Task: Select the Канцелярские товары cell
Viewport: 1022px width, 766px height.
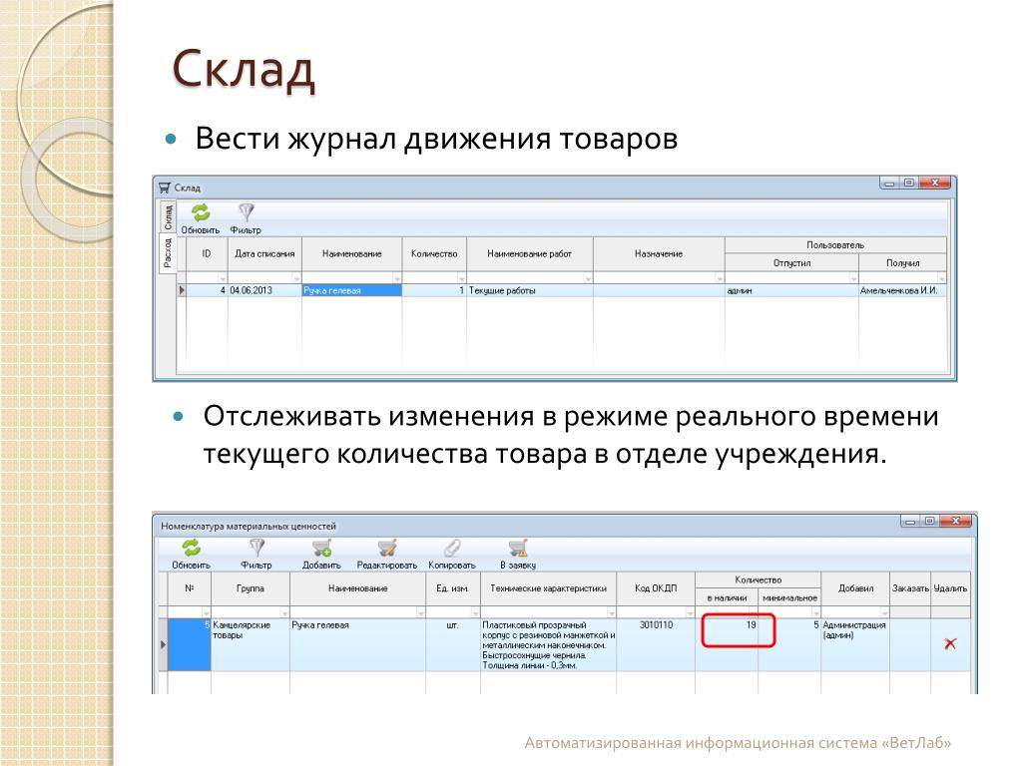Action: pos(251,645)
